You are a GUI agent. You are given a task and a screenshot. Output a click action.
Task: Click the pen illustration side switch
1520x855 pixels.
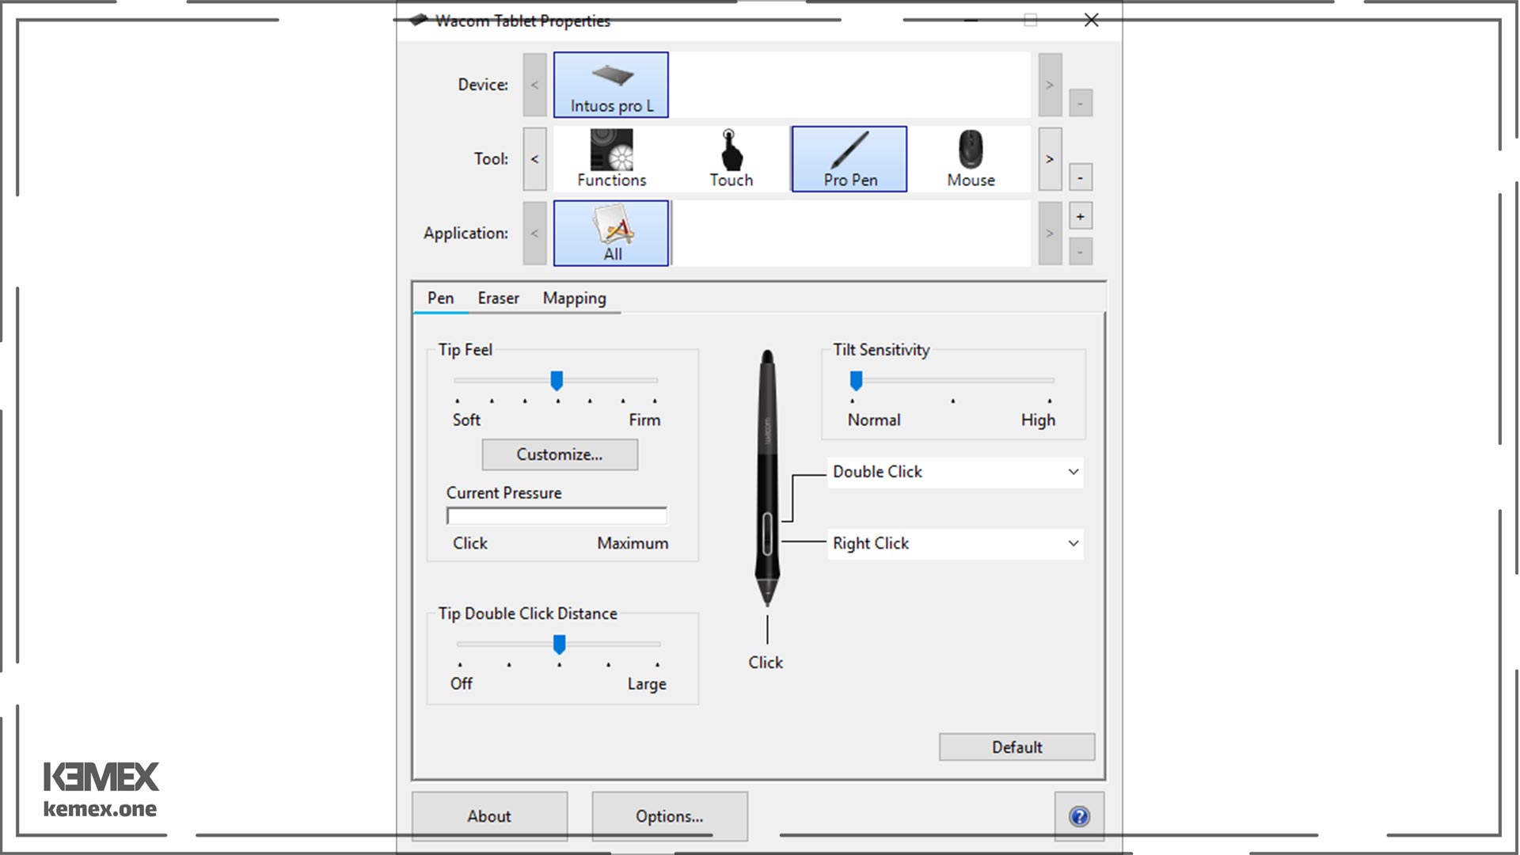(x=767, y=534)
